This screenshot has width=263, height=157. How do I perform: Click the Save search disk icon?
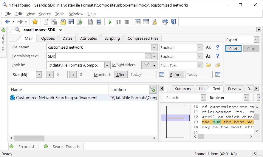(71, 22)
